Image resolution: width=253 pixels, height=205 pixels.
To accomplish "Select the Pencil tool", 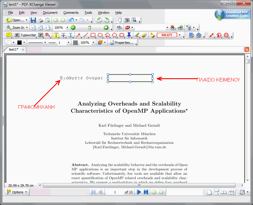I will (x=137, y=35).
